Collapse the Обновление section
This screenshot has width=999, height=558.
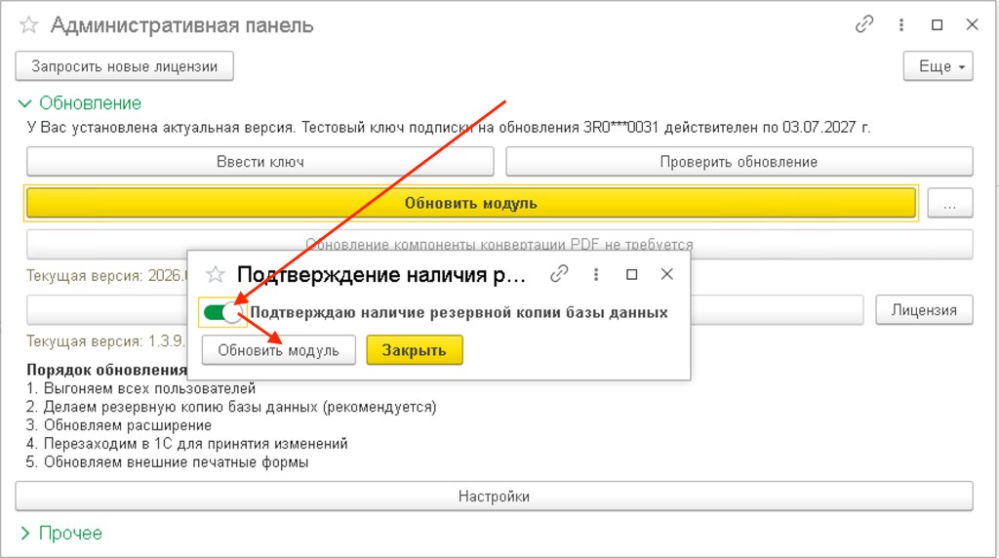[80, 103]
